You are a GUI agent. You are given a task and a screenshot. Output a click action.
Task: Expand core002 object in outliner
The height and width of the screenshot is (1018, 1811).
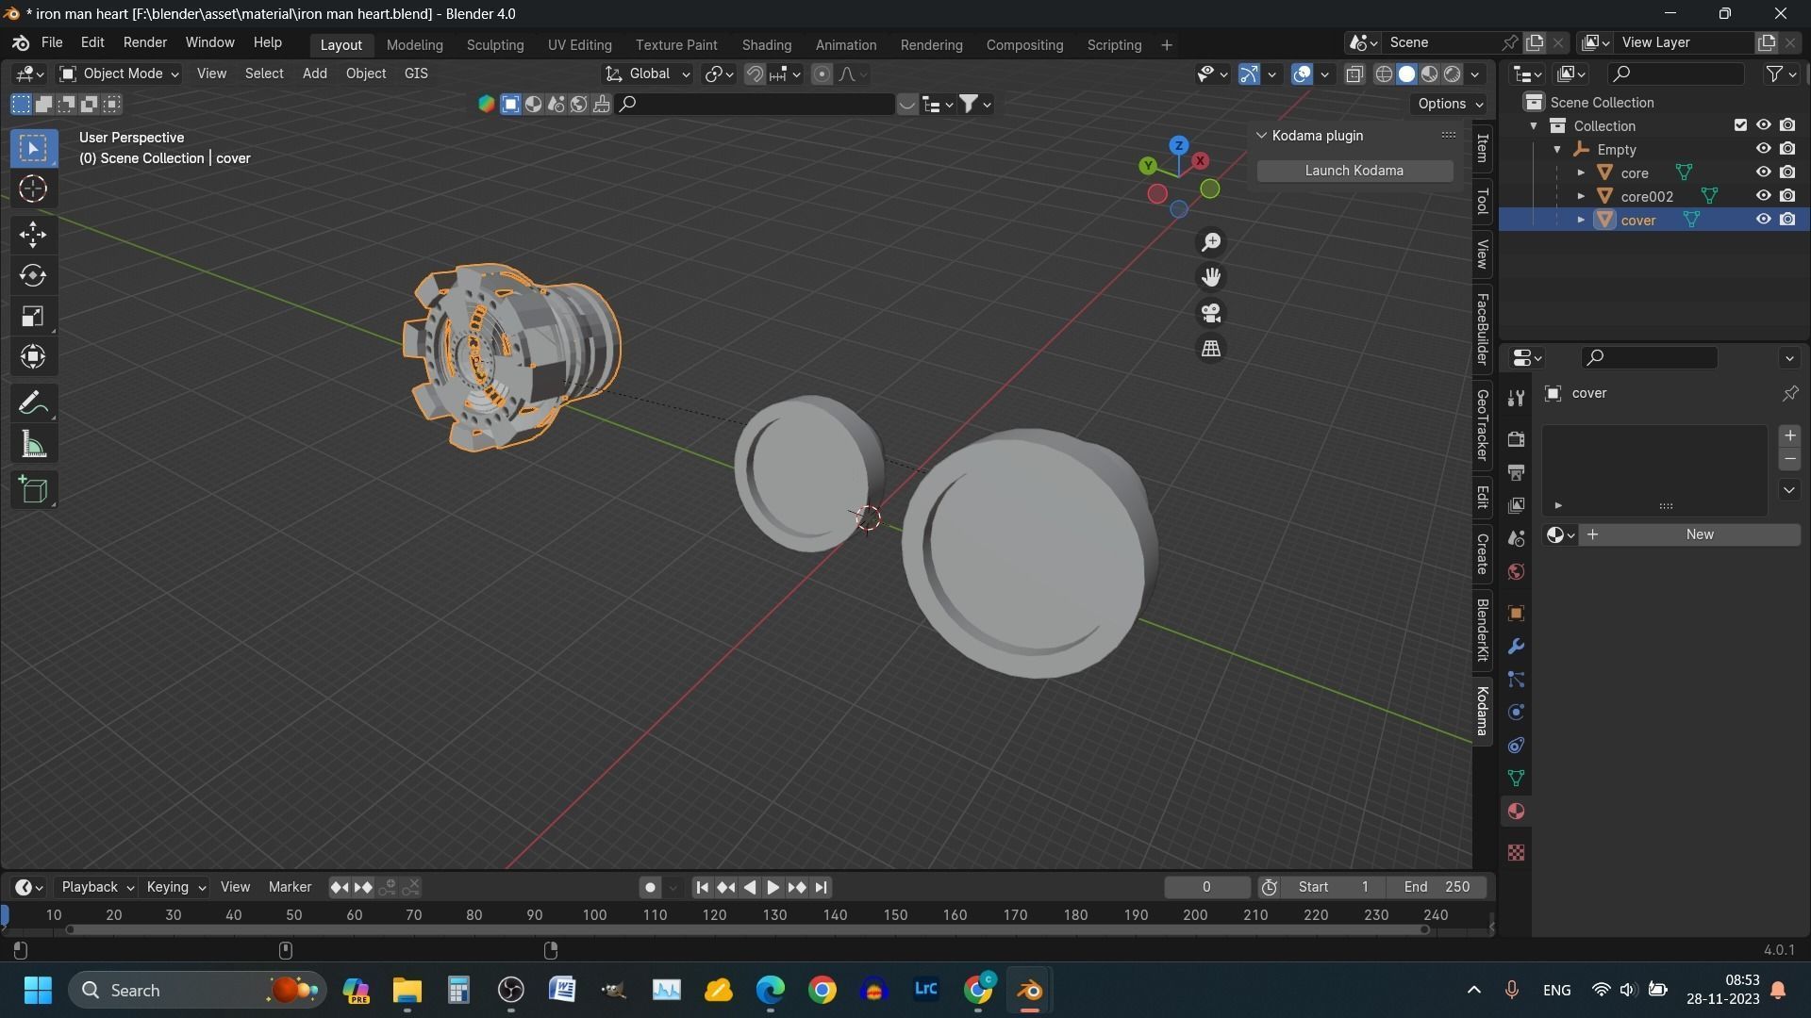click(1581, 196)
